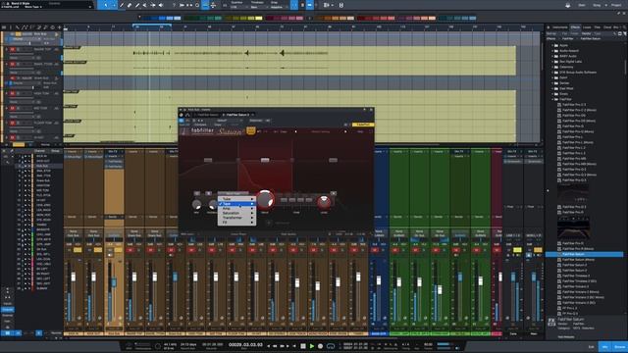Expand the Audio Assault folder

(x=553, y=51)
